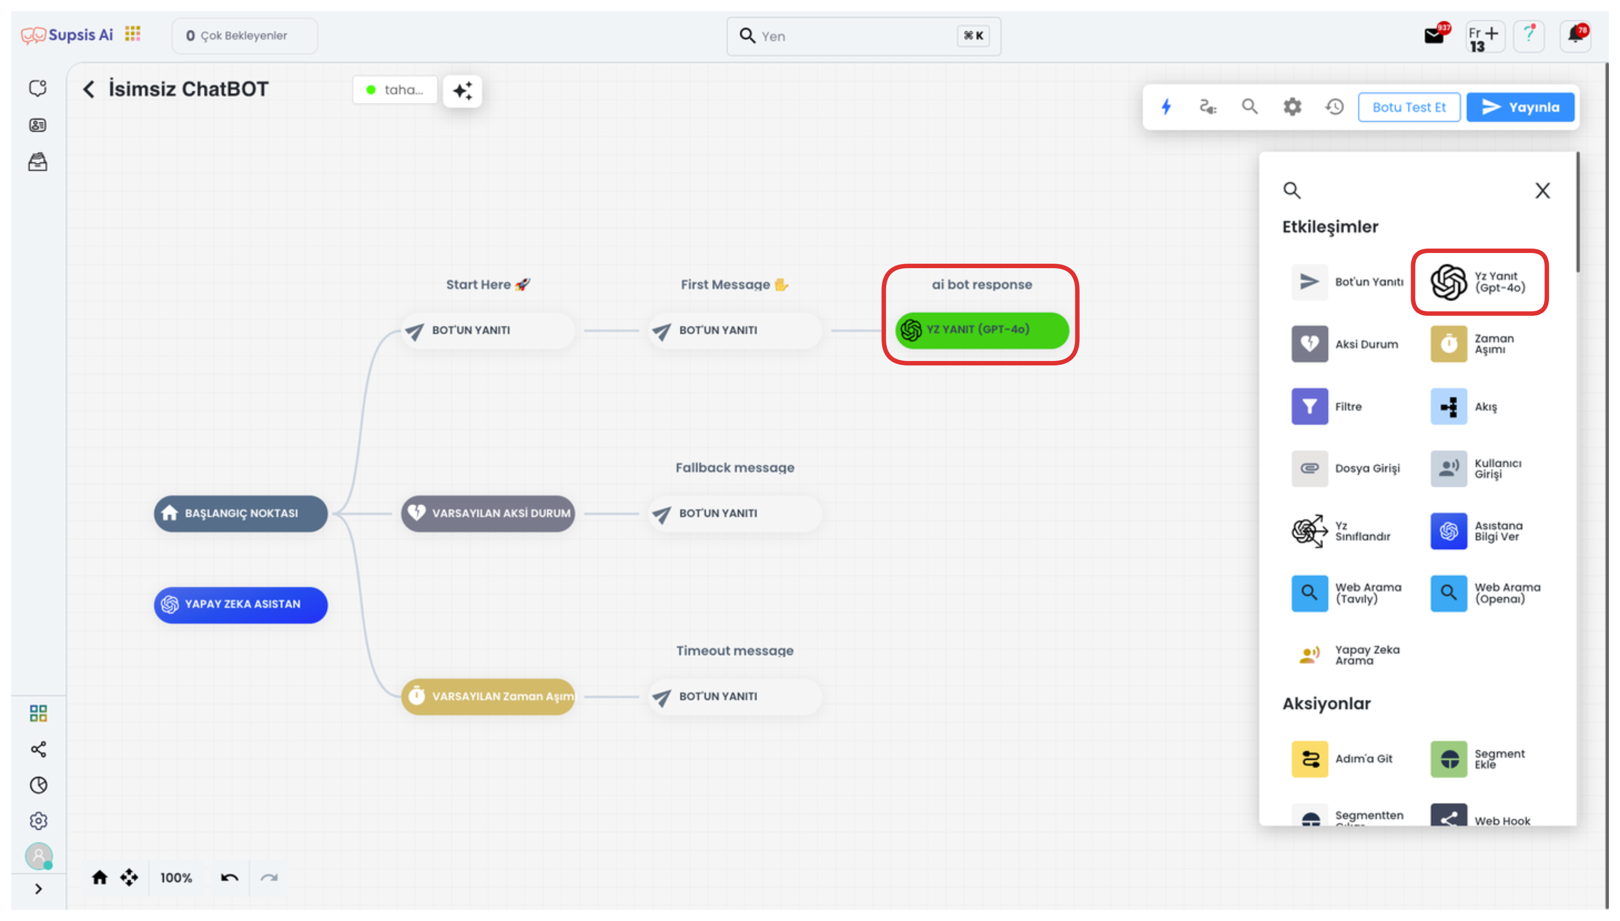
Task: Open version history clock icon
Action: (x=1335, y=107)
